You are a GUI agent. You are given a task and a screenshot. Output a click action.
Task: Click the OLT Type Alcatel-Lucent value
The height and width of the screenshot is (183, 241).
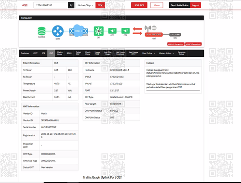point(121,97)
